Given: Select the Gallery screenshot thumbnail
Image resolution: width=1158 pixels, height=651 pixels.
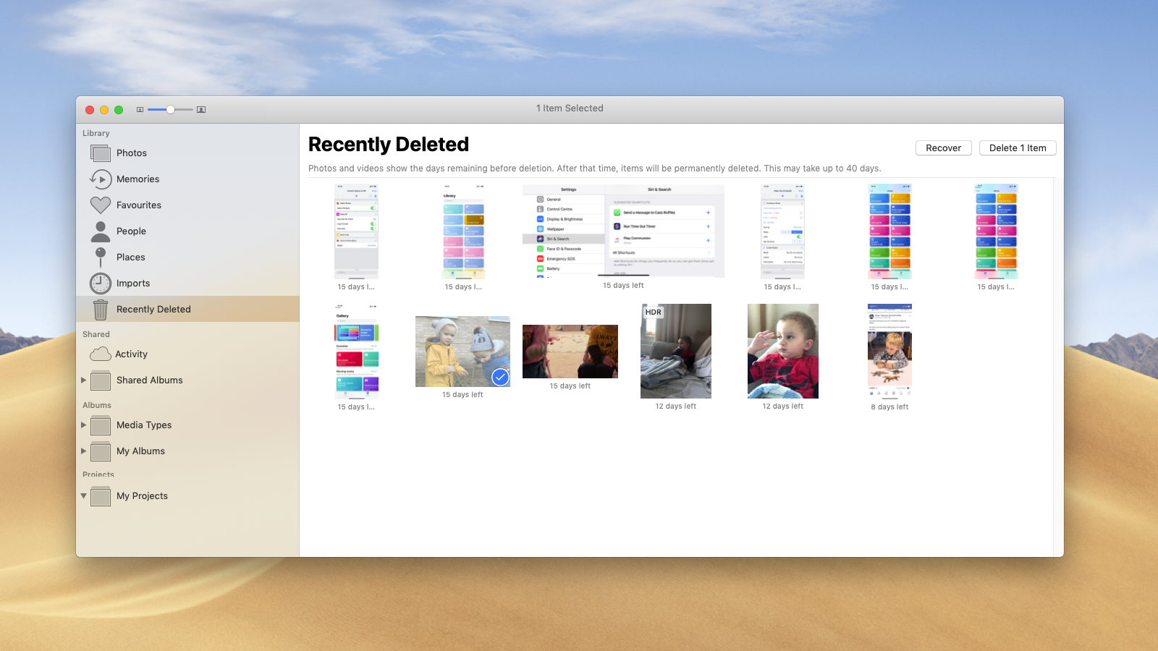Looking at the screenshot, I should (356, 352).
